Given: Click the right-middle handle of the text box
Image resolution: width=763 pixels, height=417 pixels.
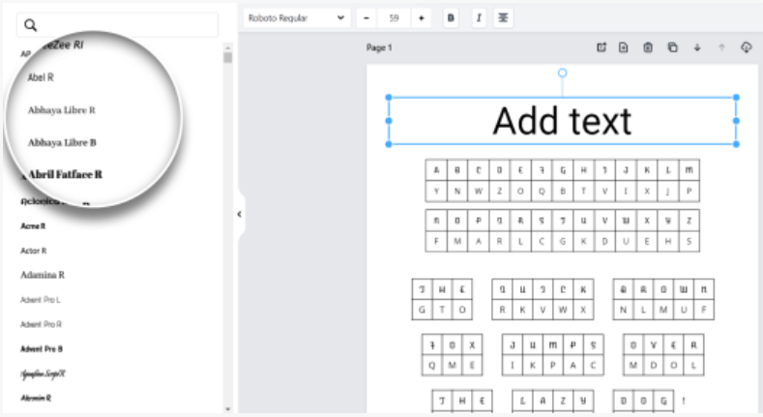Looking at the screenshot, I should [x=736, y=121].
